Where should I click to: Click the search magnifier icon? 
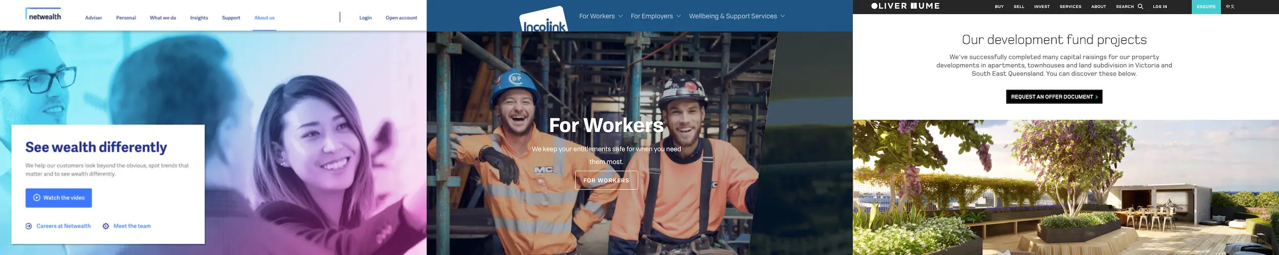pos(1140,7)
